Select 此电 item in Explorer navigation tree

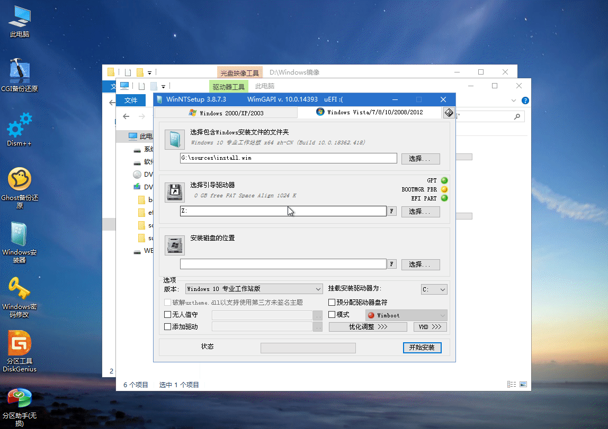(x=140, y=136)
